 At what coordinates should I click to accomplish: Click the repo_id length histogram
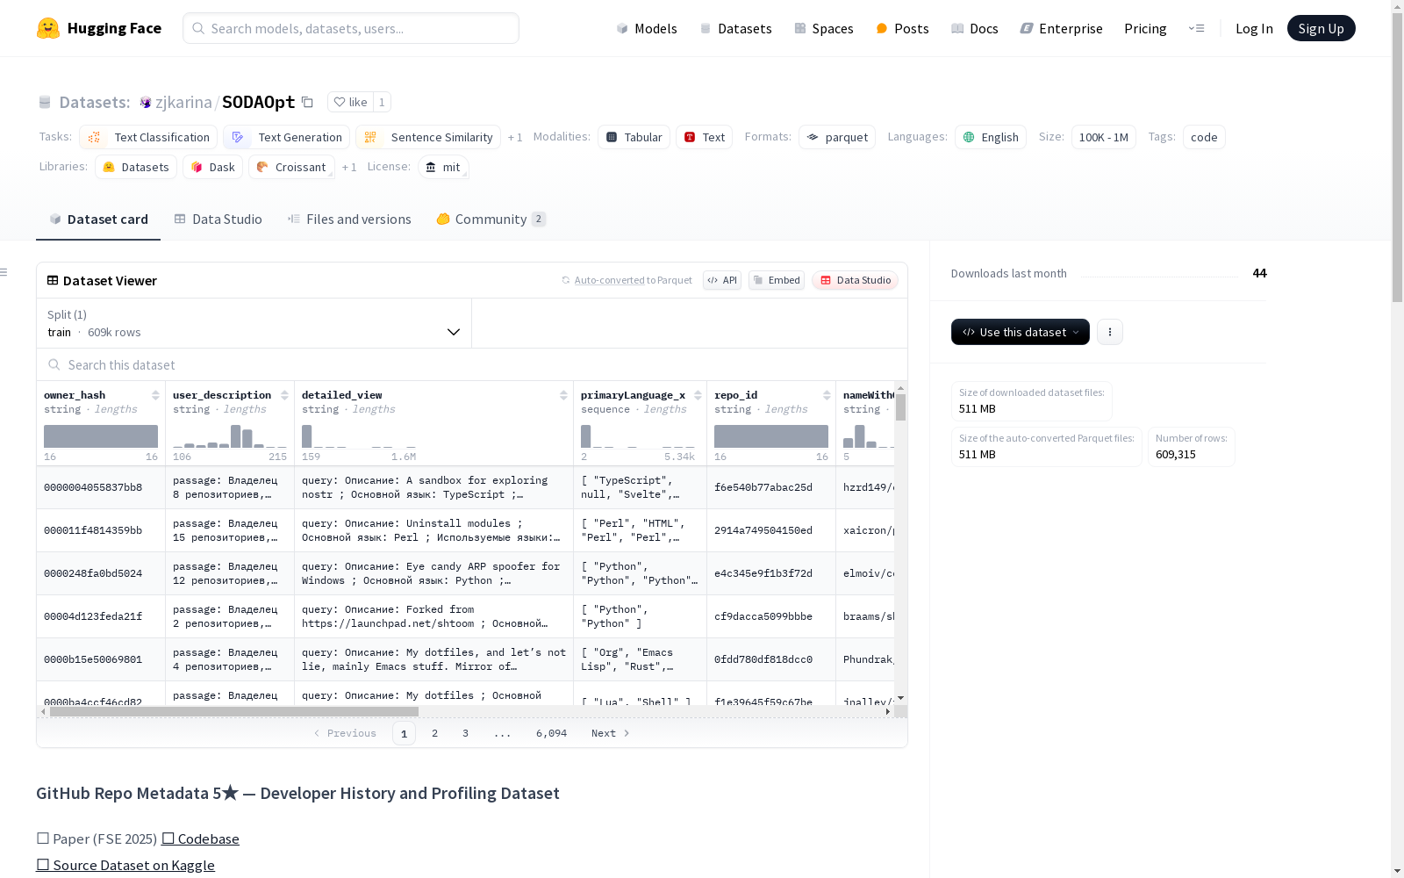(x=771, y=436)
